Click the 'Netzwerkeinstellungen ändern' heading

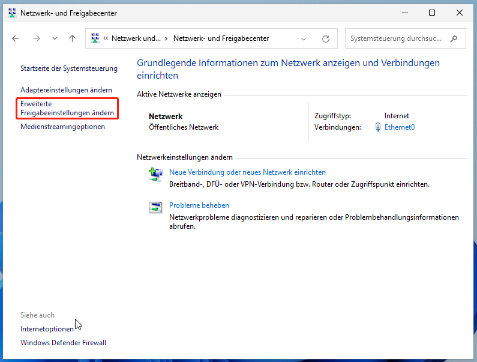click(185, 157)
